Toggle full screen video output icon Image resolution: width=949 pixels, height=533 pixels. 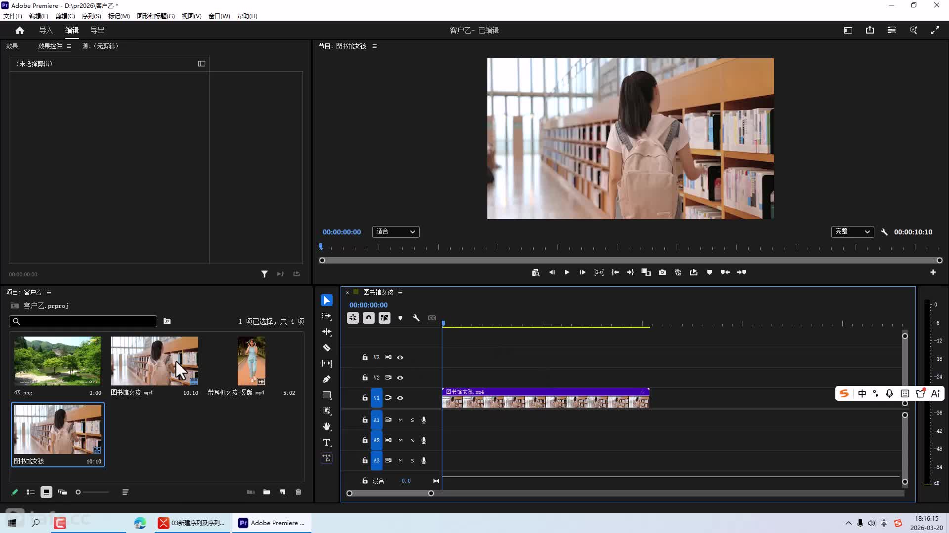pyautogui.click(x=935, y=30)
